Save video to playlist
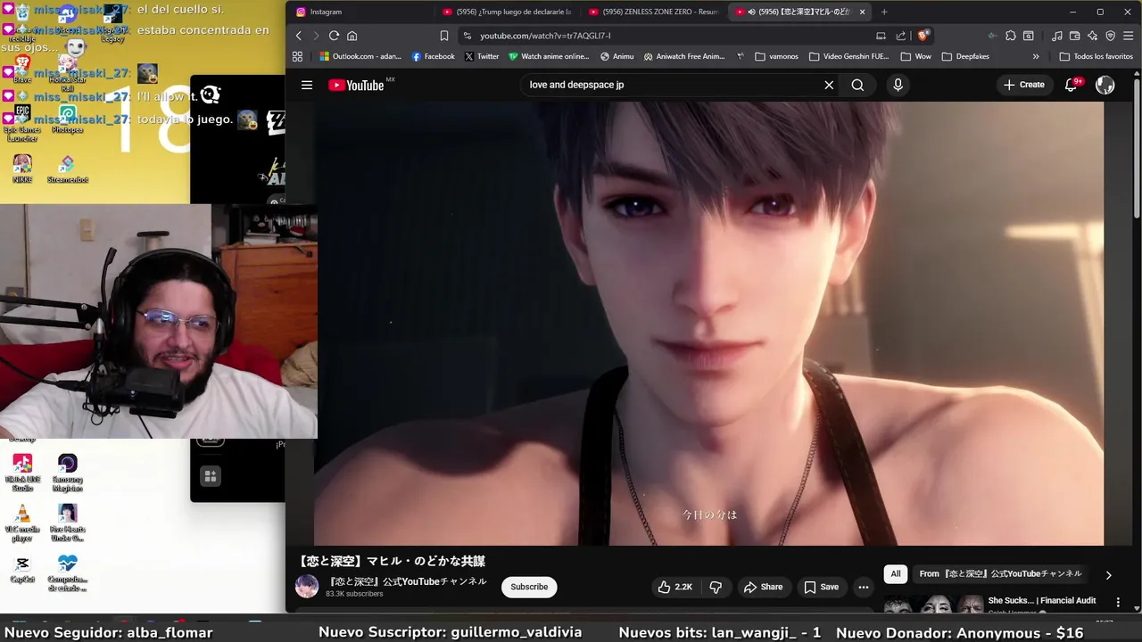Viewport: 1142px width, 642px height. (x=822, y=587)
